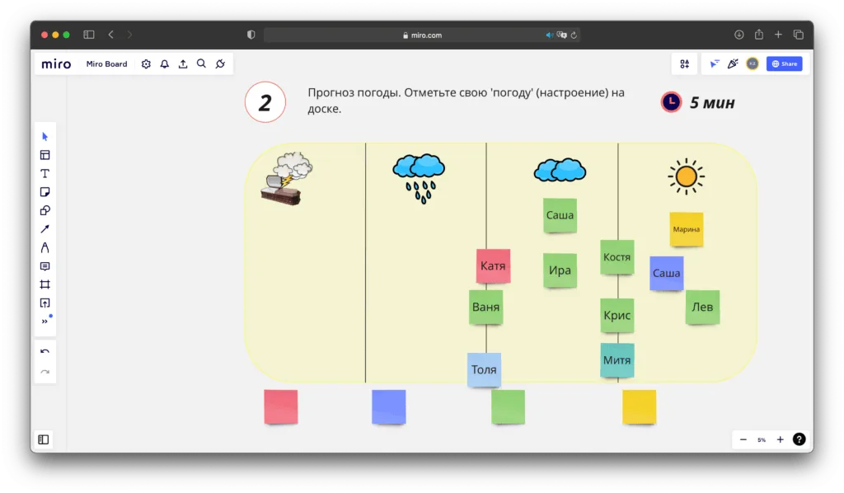844x493 pixels.
Task: Click the blue Share button
Action: tap(784, 64)
